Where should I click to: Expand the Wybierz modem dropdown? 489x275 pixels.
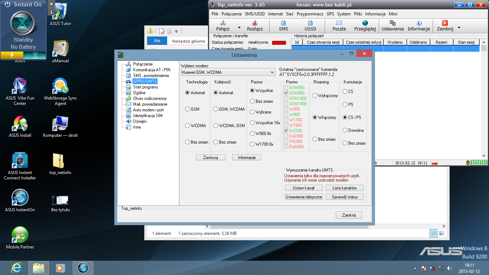click(x=272, y=72)
